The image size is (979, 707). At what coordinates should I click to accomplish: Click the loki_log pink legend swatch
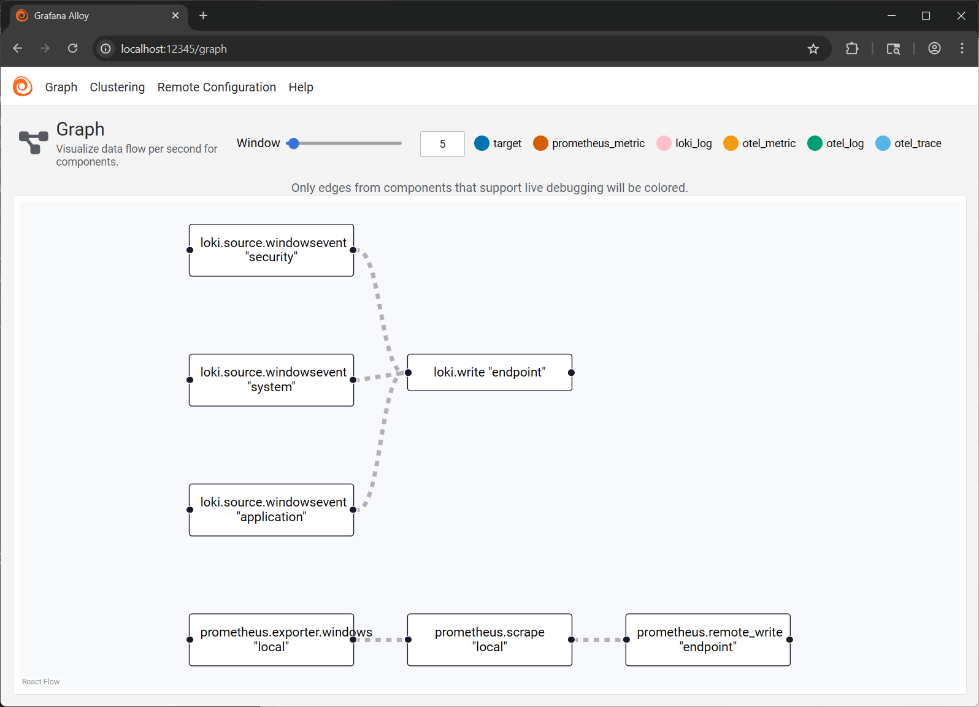tap(664, 143)
